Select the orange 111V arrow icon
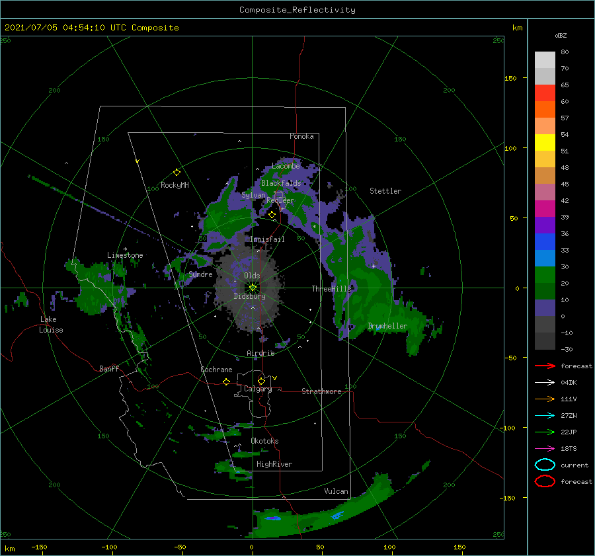This screenshot has width=595, height=556. pos(545,399)
